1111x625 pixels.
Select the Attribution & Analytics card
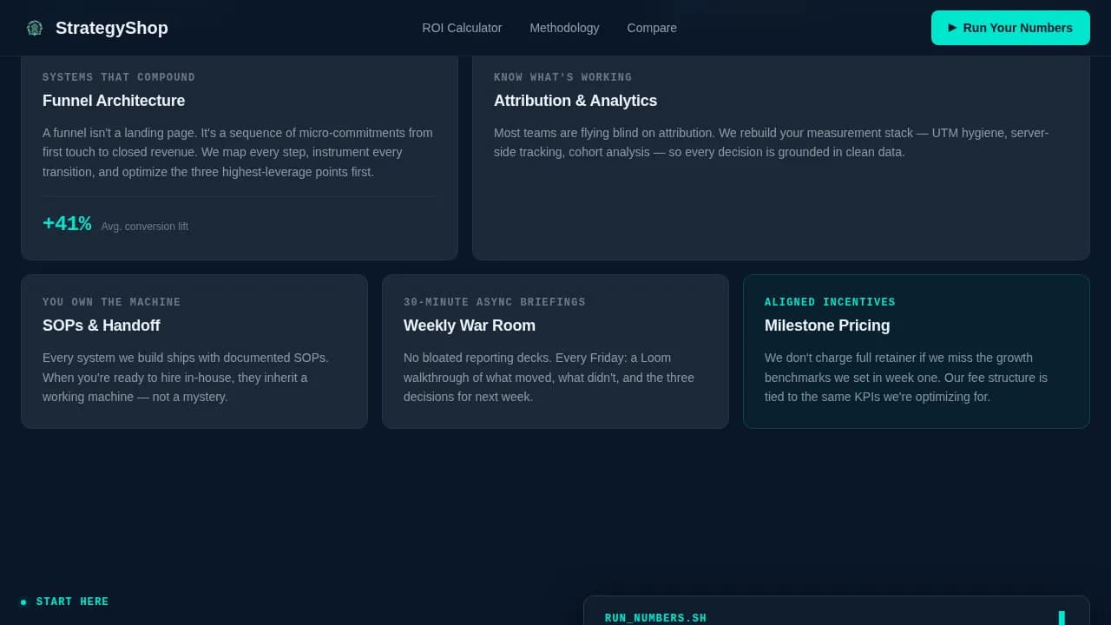coord(780,156)
